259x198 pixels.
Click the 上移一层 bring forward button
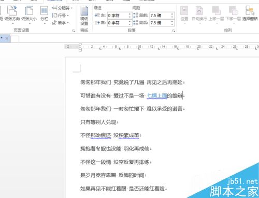[x=216, y=15]
